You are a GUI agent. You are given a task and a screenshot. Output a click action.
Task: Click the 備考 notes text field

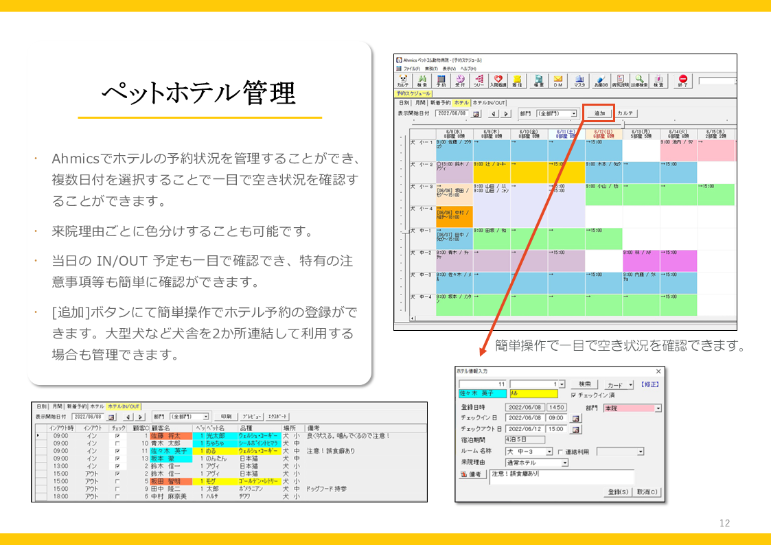click(x=561, y=474)
